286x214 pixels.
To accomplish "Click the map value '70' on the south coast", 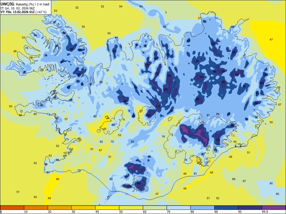I will [79, 171].
